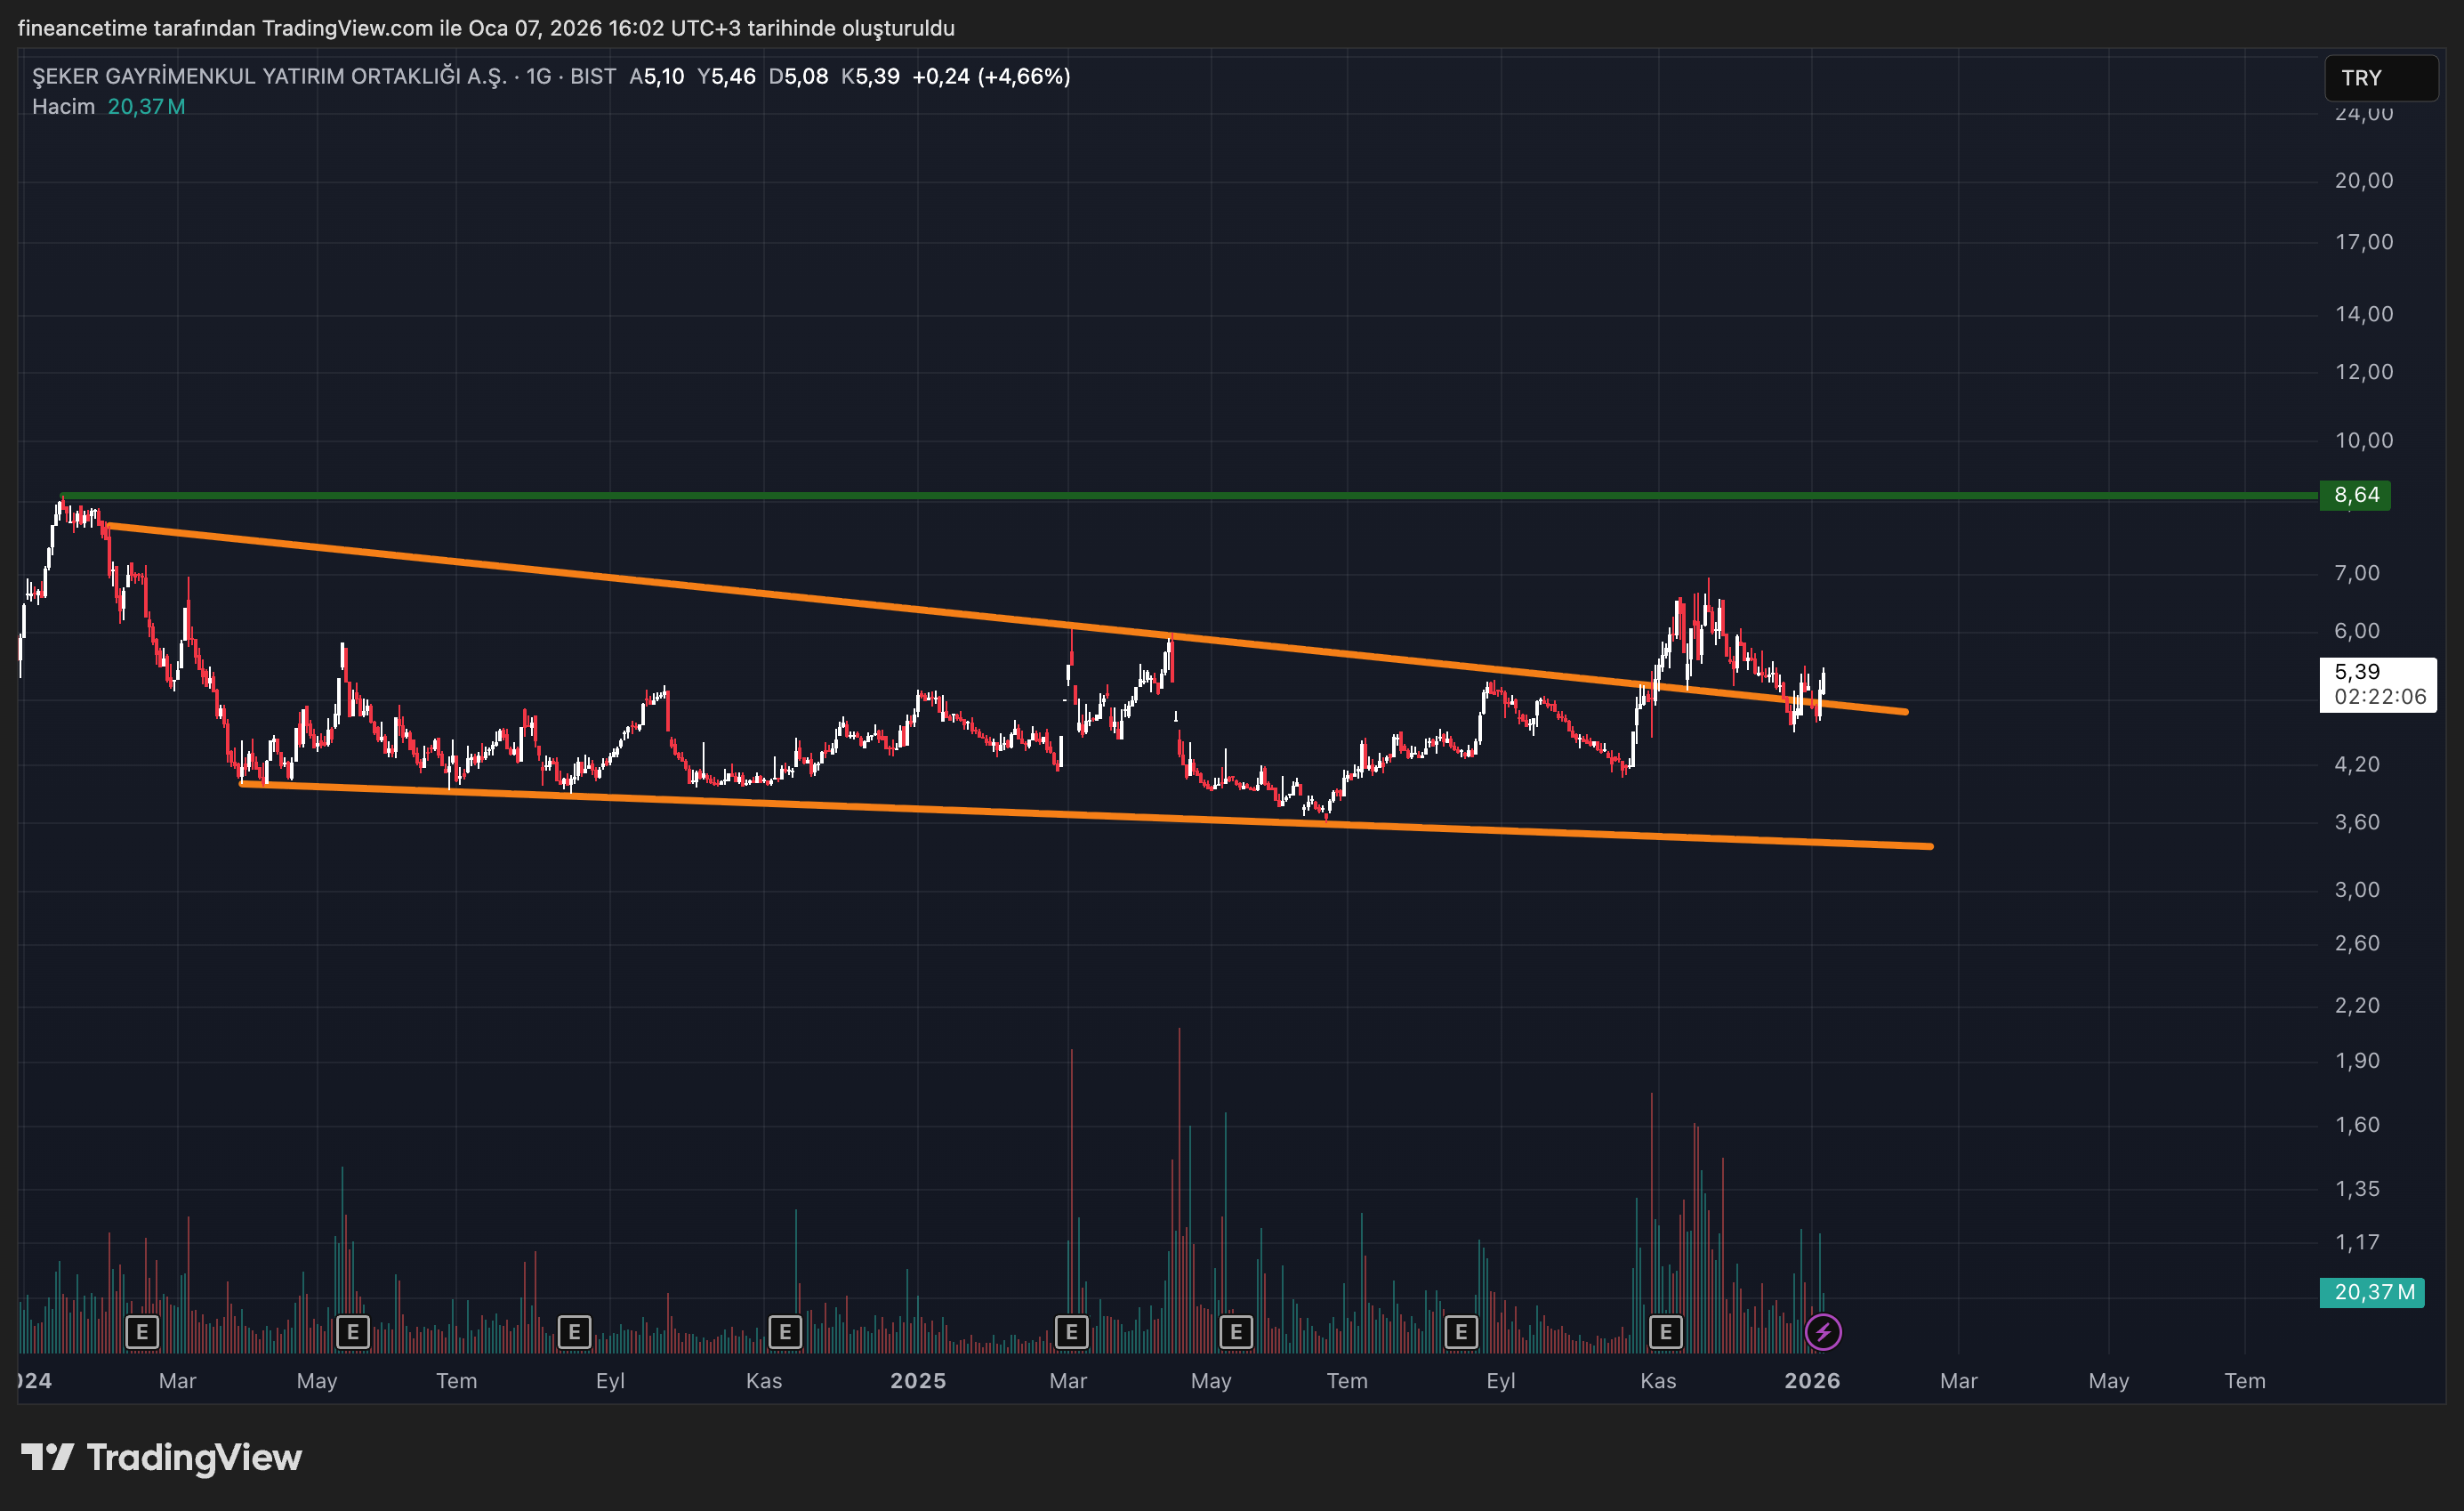Click the TradingView logo

coord(162,1457)
